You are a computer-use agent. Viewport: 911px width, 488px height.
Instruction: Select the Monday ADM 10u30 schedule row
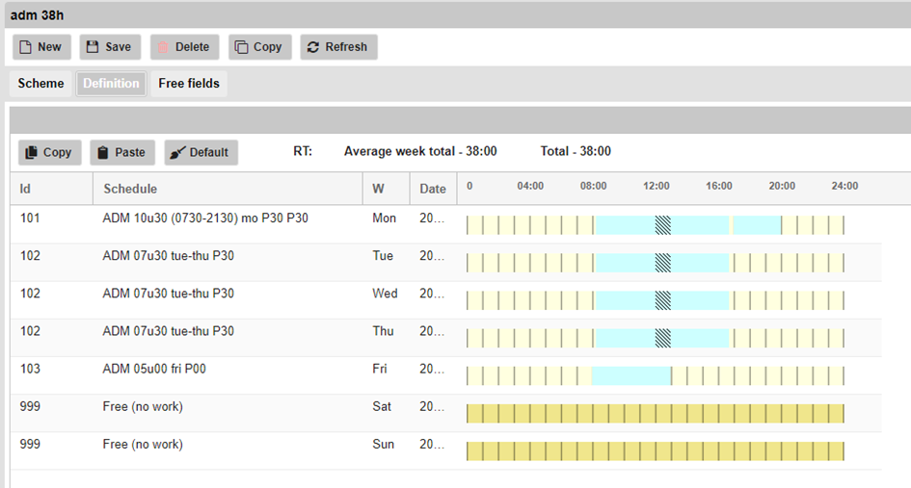(205, 218)
